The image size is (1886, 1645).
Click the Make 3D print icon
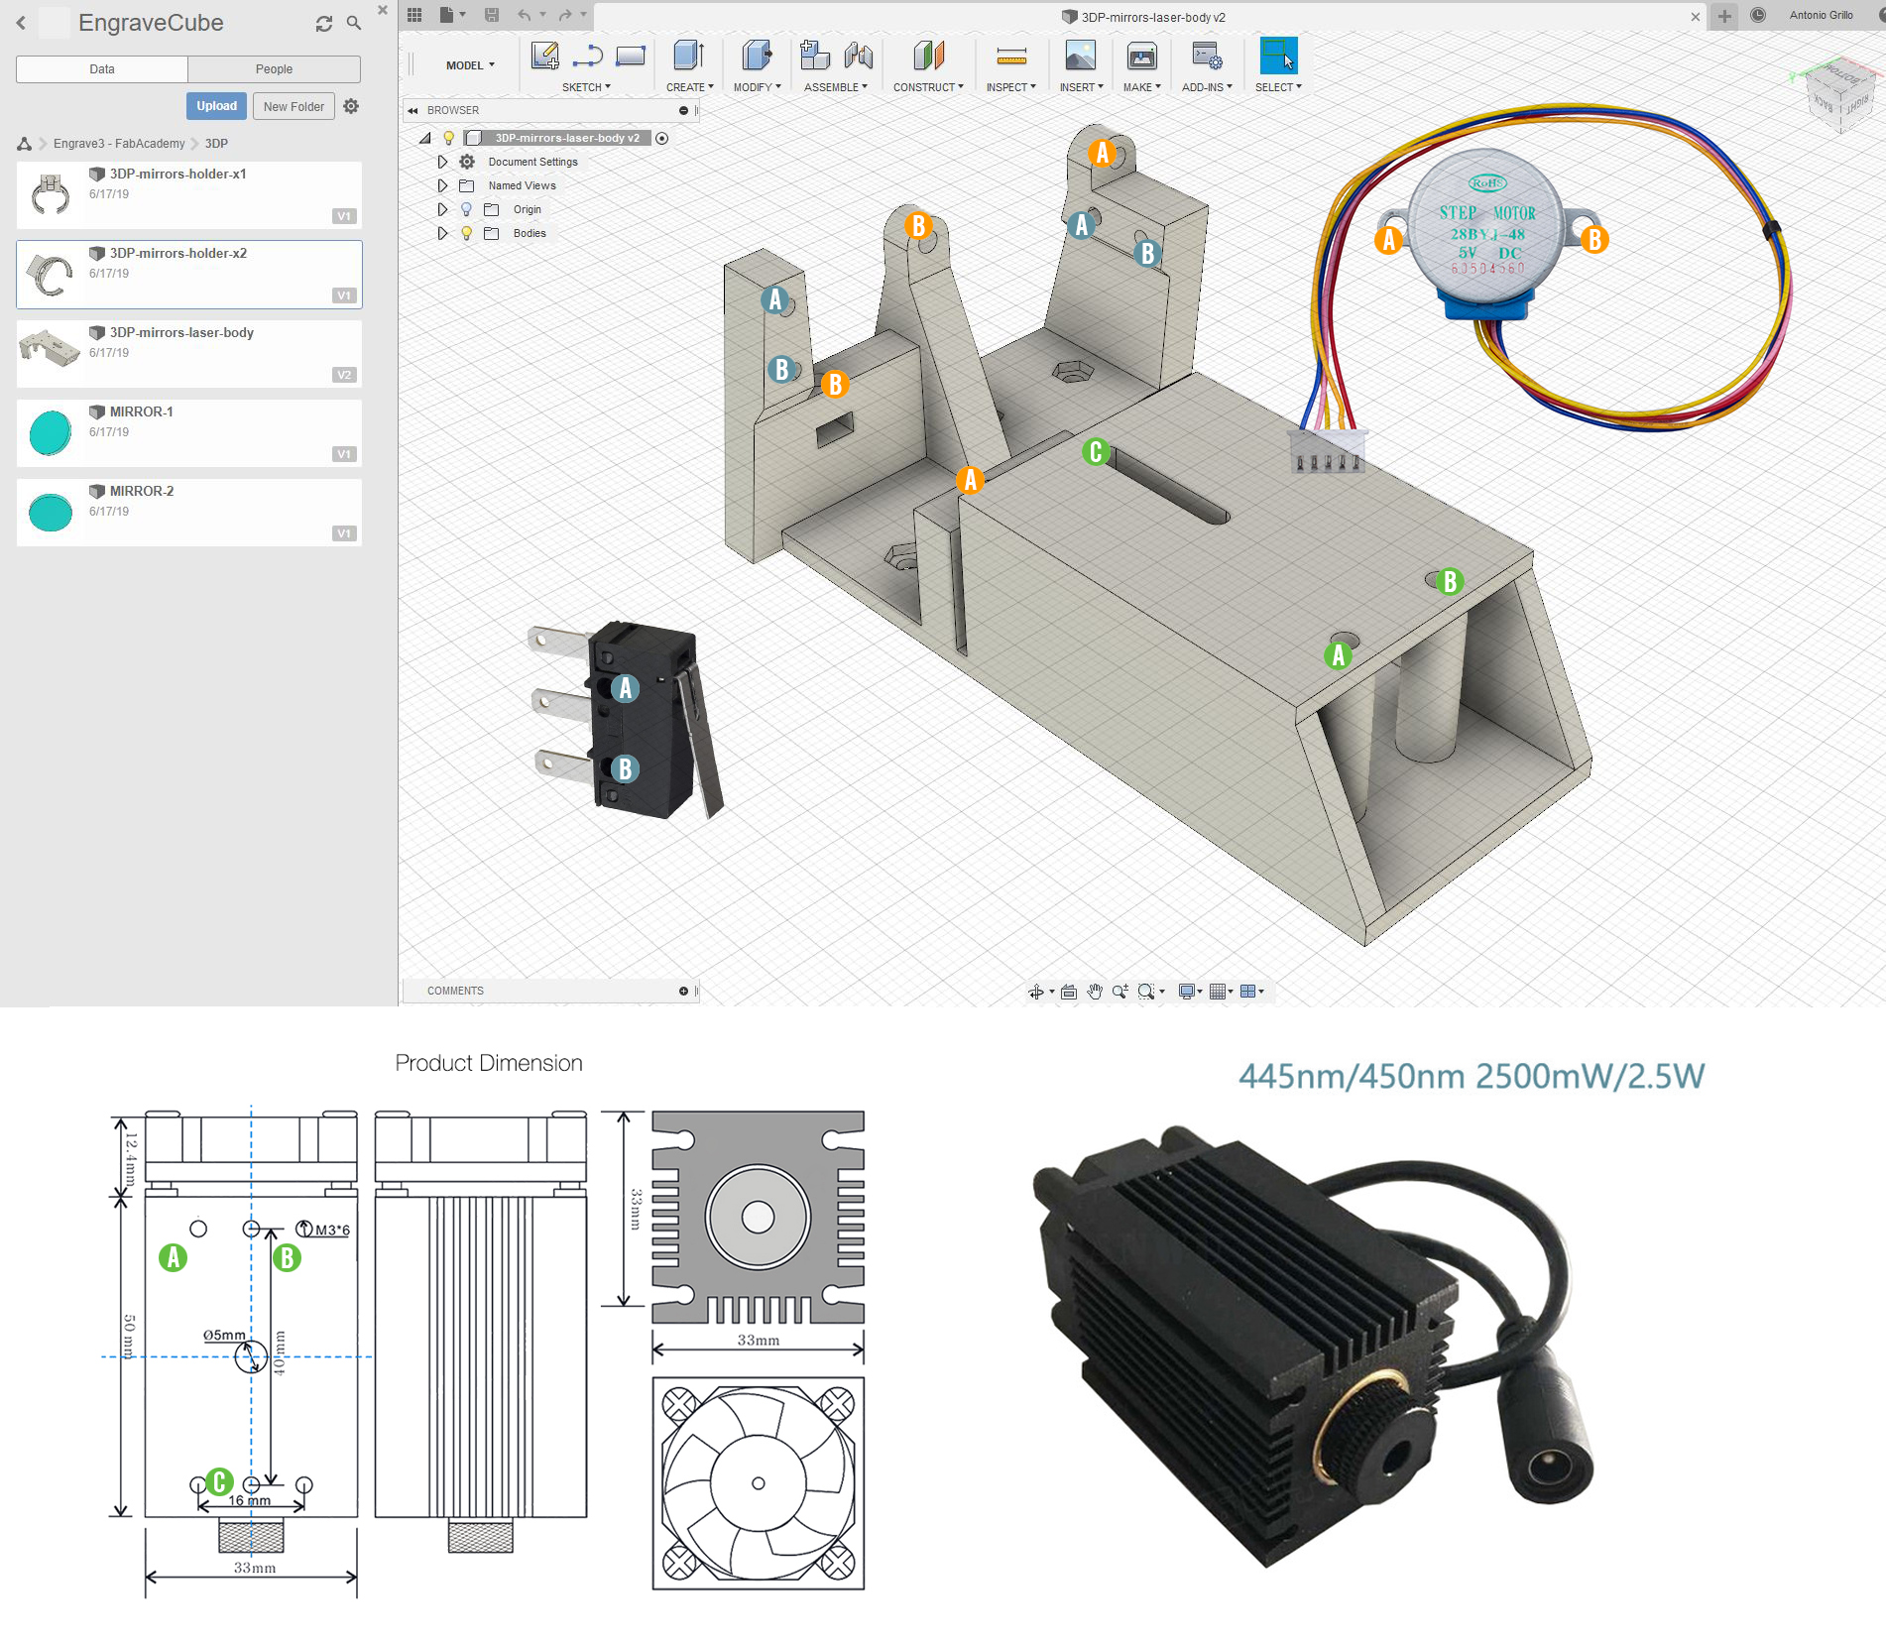(x=1142, y=56)
